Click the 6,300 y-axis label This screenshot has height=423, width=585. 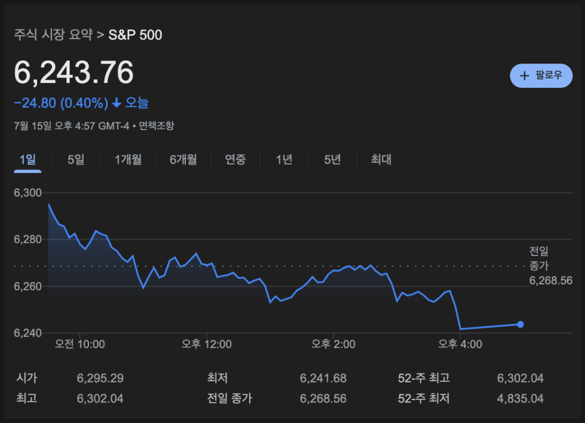[28, 192]
